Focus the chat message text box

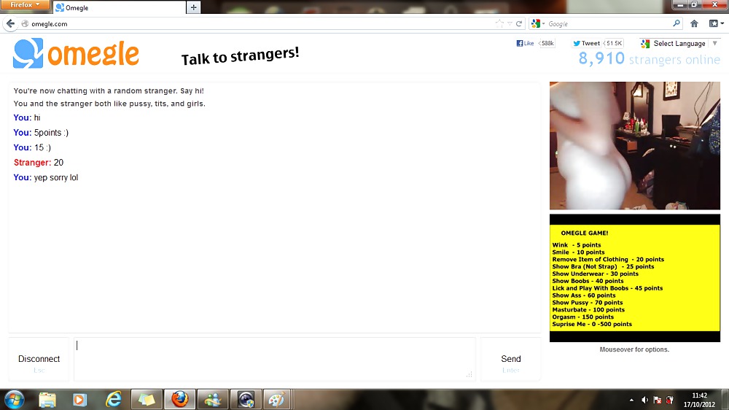pyautogui.click(x=274, y=358)
